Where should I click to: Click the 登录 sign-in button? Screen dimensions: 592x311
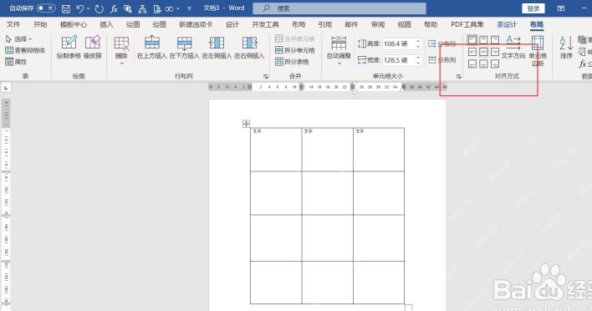click(533, 8)
